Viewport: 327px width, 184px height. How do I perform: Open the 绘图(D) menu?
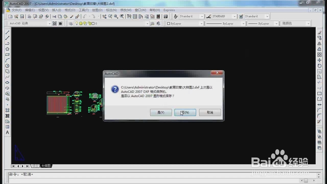(97, 10)
